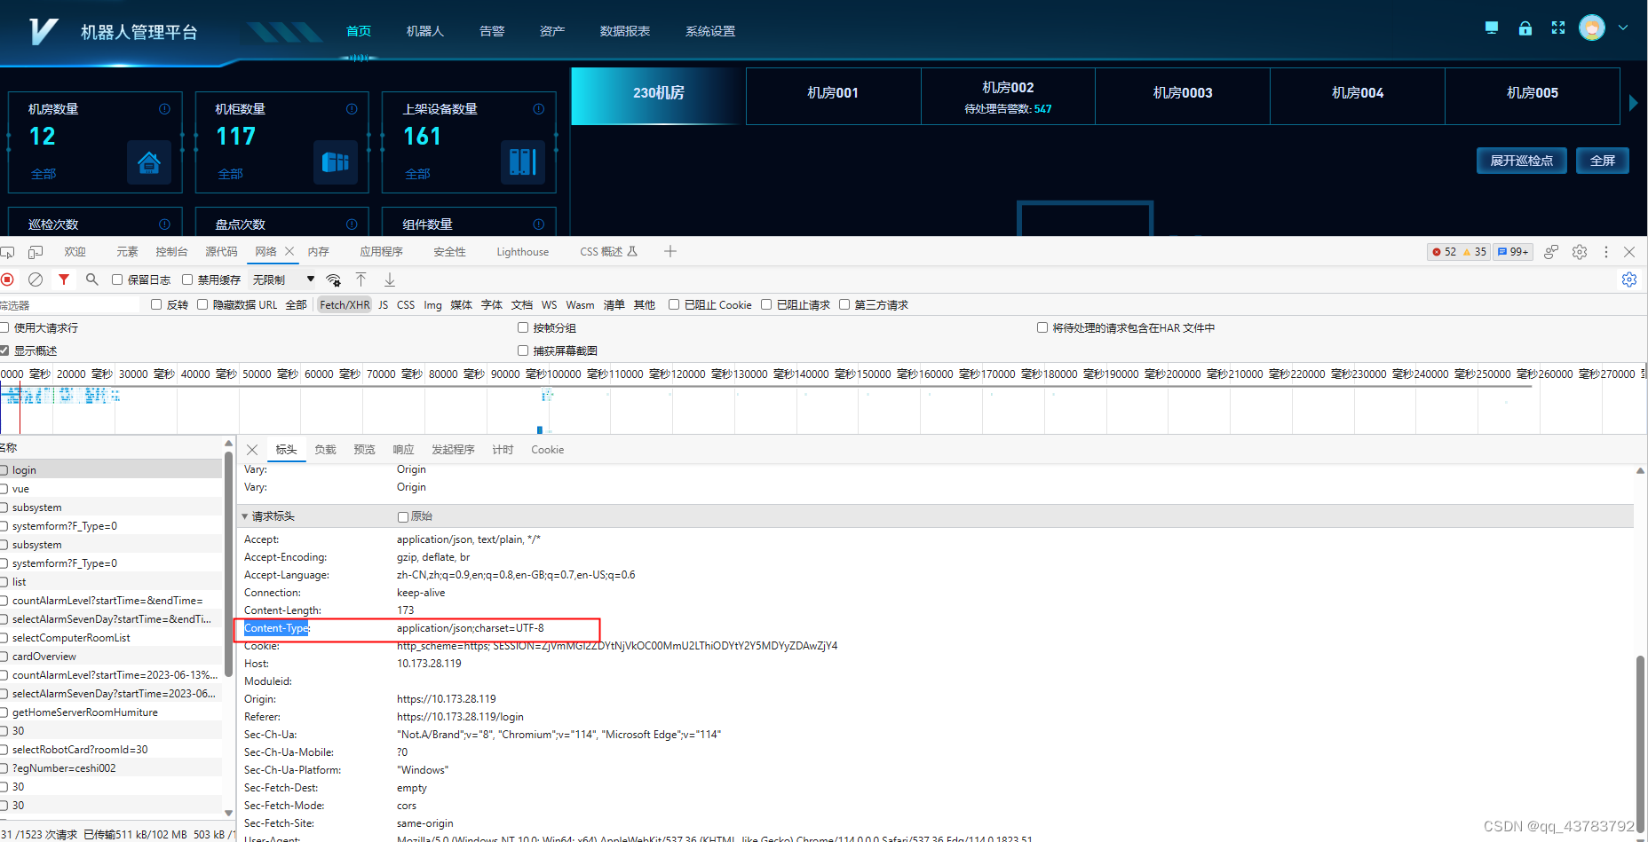The height and width of the screenshot is (842, 1648).
Task: Click the info icon on 组件数量 card
Action: pos(539,224)
